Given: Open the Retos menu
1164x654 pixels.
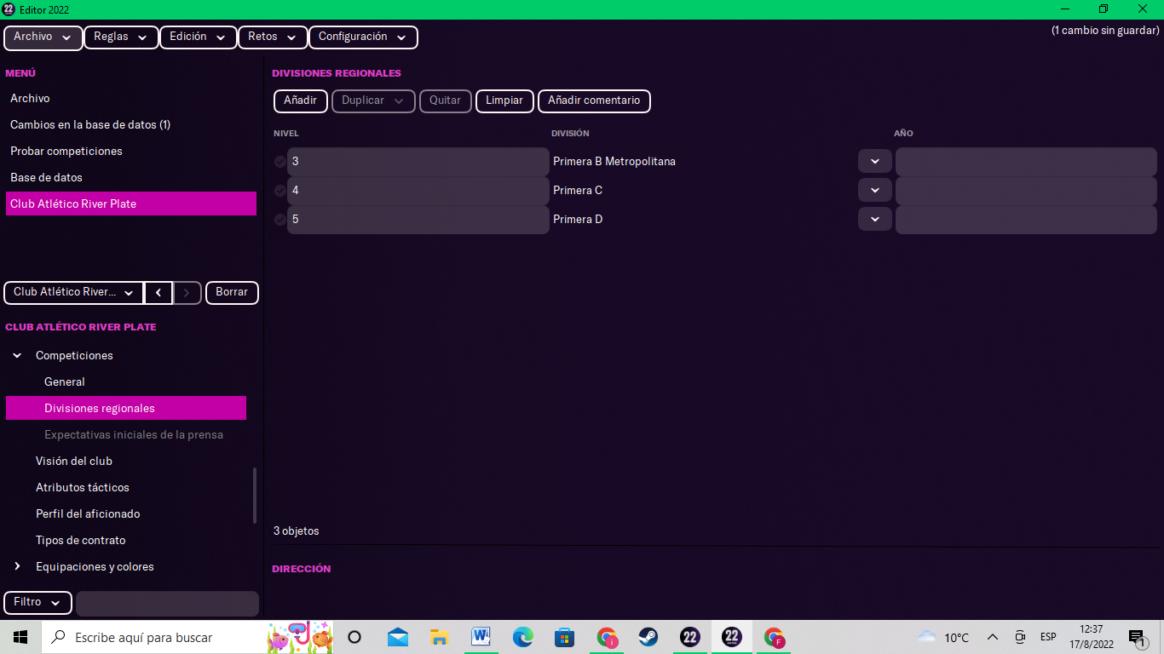Looking at the screenshot, I should pyautogui.click(x=273, y=37).
